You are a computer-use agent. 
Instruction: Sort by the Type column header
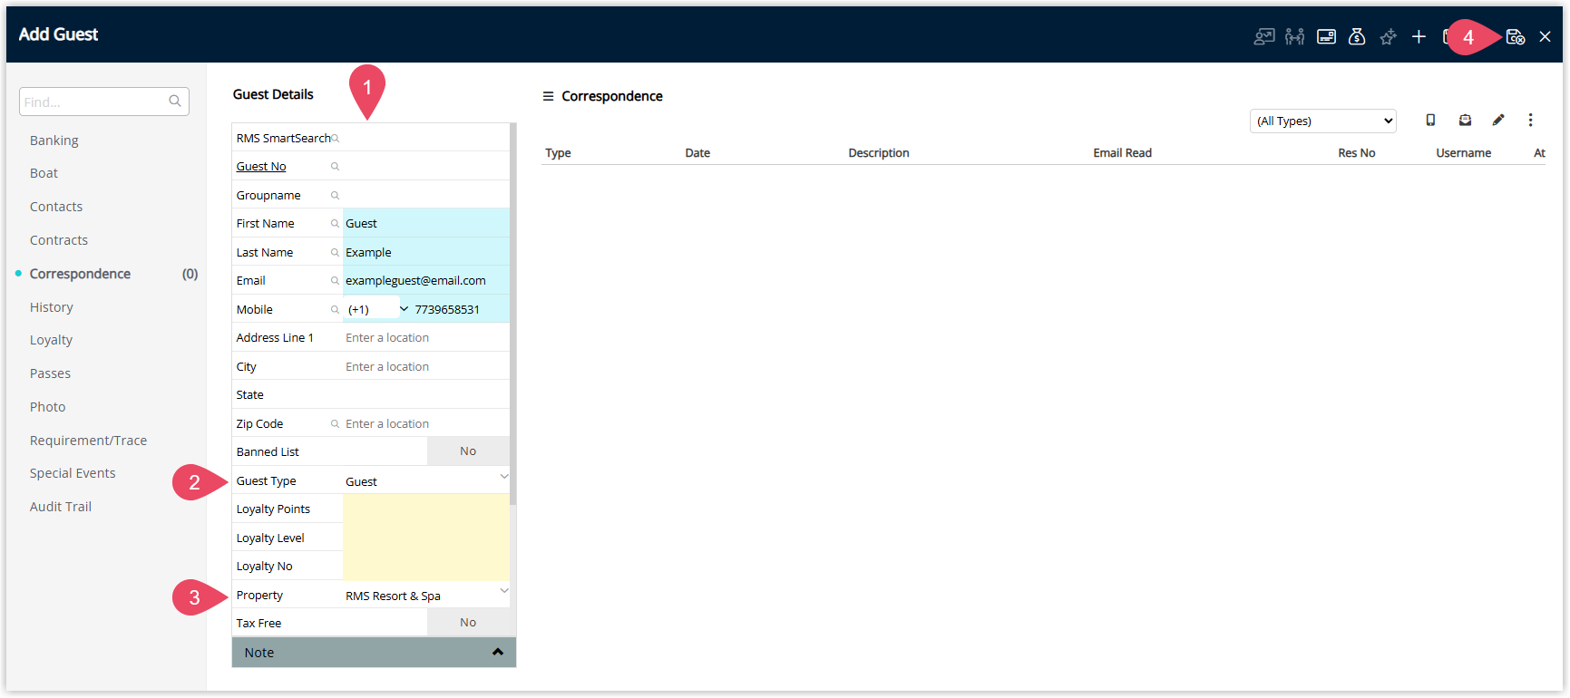point(558,153)
